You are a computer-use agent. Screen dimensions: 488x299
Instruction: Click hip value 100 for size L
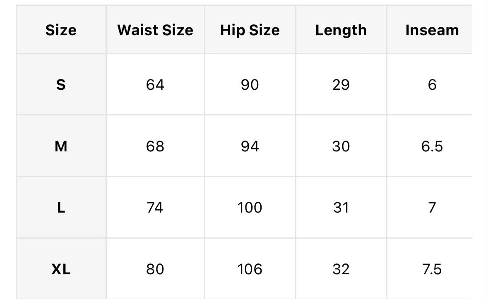tap(250, 207)
